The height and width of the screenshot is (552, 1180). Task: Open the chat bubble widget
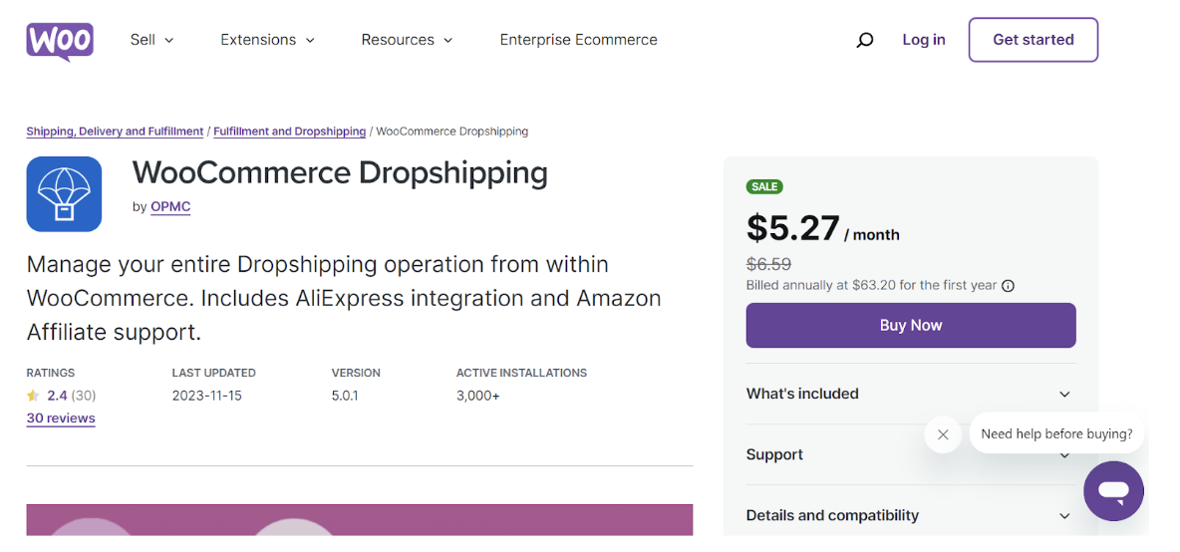coord(1114,491)
